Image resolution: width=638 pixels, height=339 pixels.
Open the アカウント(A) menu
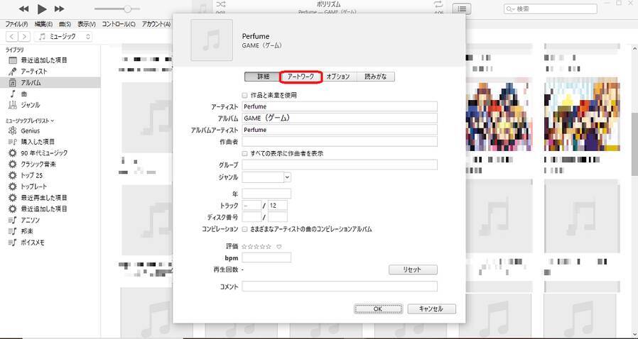coord(156,24)
